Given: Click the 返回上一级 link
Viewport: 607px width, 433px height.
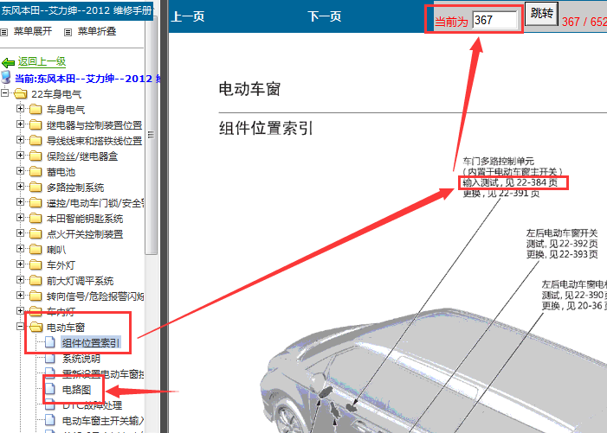Looking at the screenshot, I should pyautogui.click(x=42, y=61).
